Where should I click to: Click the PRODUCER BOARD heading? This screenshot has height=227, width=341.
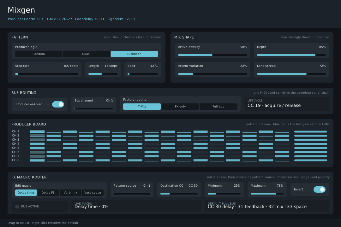(x=29, y=124)
